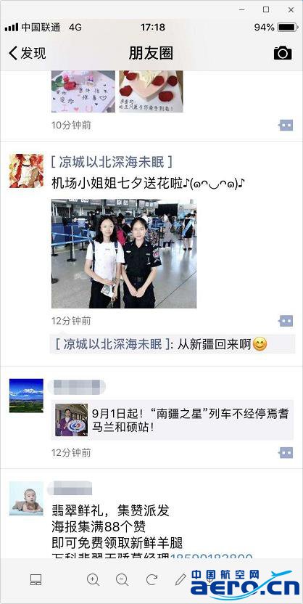This screenshot has width=303, height=604.
Task: Open comment menu on the 南疆之星 train post
Action: click(x=286, y=452)
